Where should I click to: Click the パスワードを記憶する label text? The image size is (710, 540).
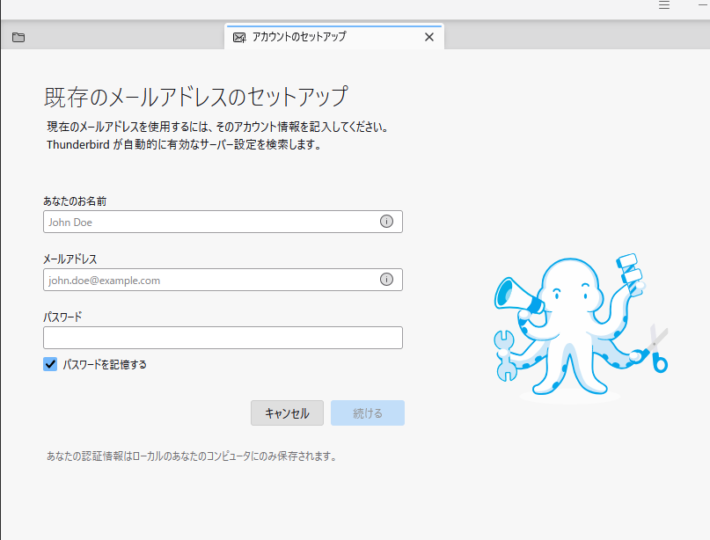[105, 364]
